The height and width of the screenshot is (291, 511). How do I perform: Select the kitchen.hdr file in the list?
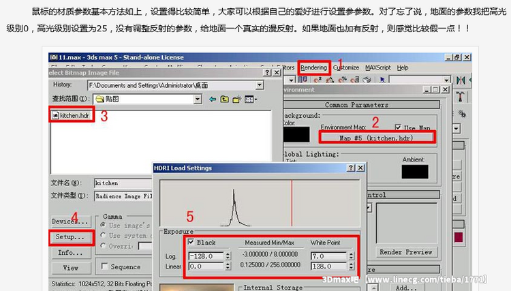coord(71,115)
